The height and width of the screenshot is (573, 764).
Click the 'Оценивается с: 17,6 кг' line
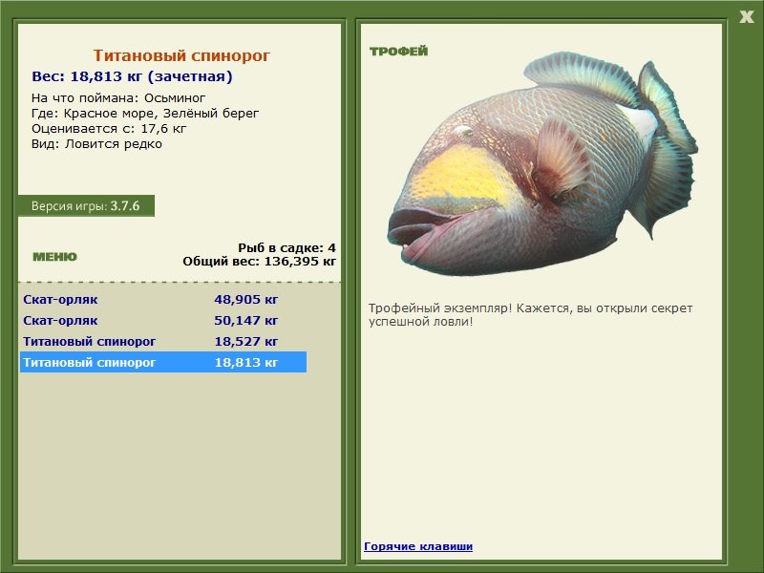109,129
